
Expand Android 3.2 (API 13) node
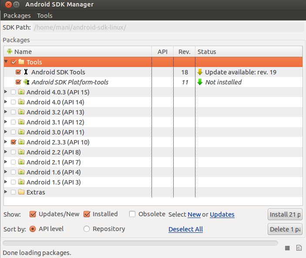(6, 111)
